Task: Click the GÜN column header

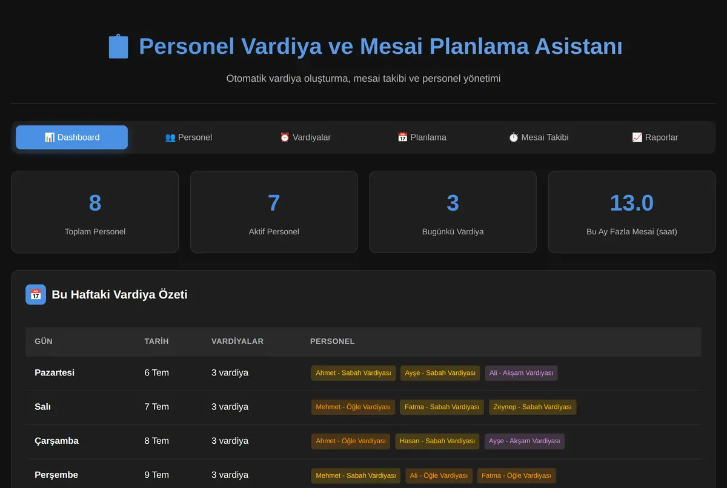Action: click(44, 341)
